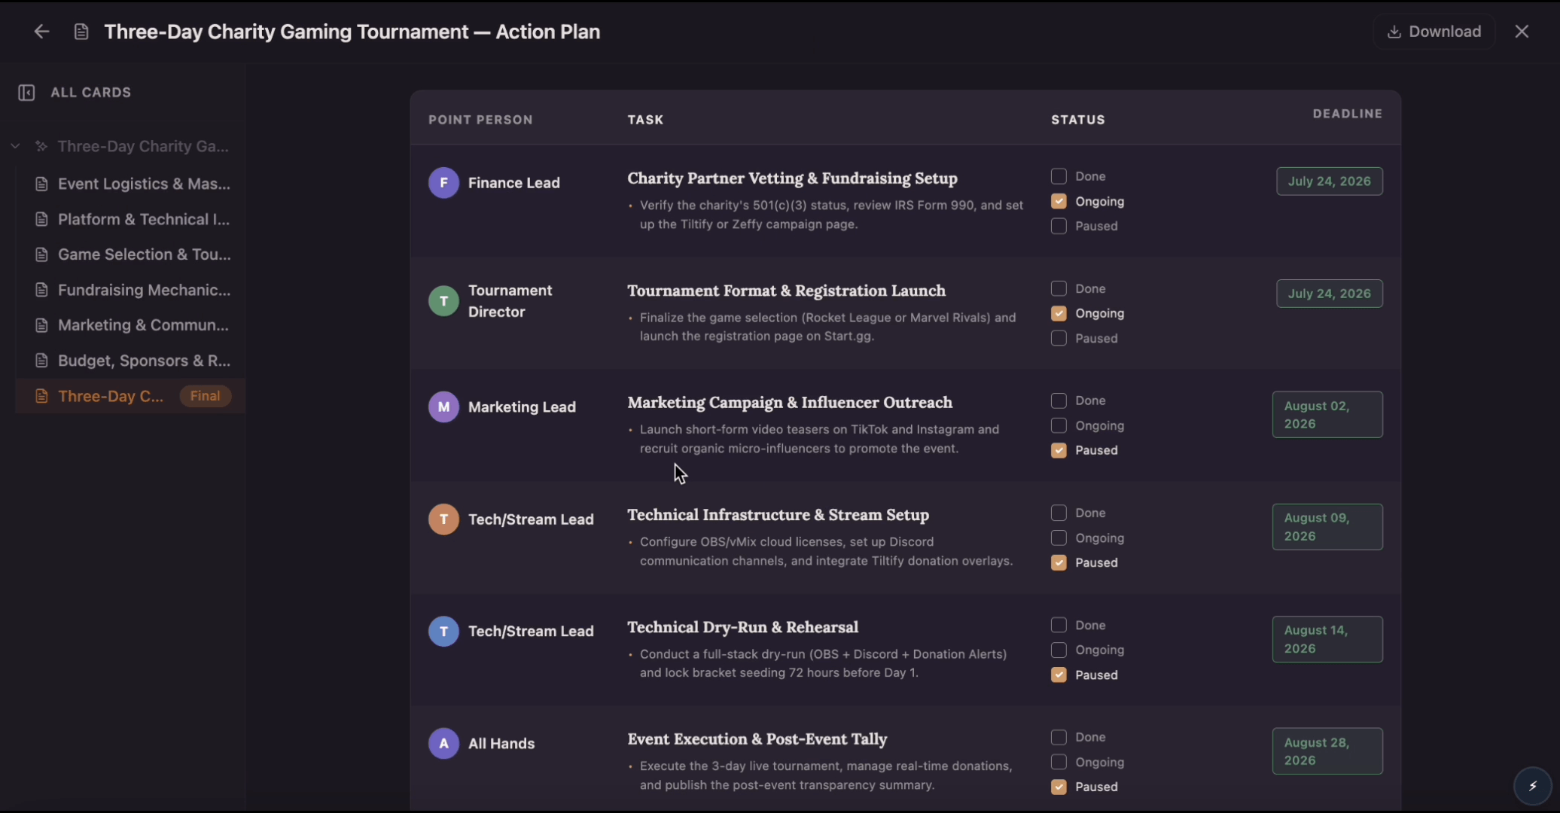The image size is (1560, 813).
Task: Click the blue T avatar for Dry-Run row
Action: point(443,632)
